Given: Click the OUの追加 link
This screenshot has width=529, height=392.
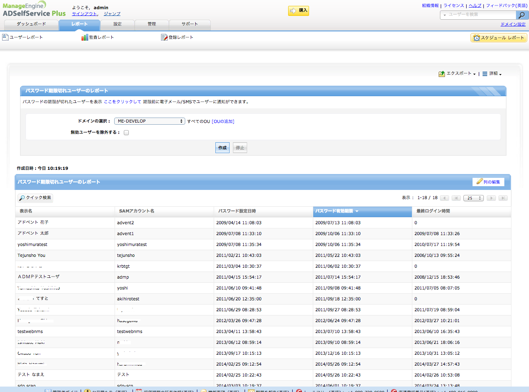Looking at the screenshot, I should click(223, 121).
